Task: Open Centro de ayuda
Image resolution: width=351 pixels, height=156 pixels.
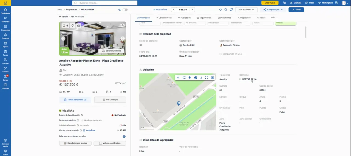Action: click(x=5, y=143)
